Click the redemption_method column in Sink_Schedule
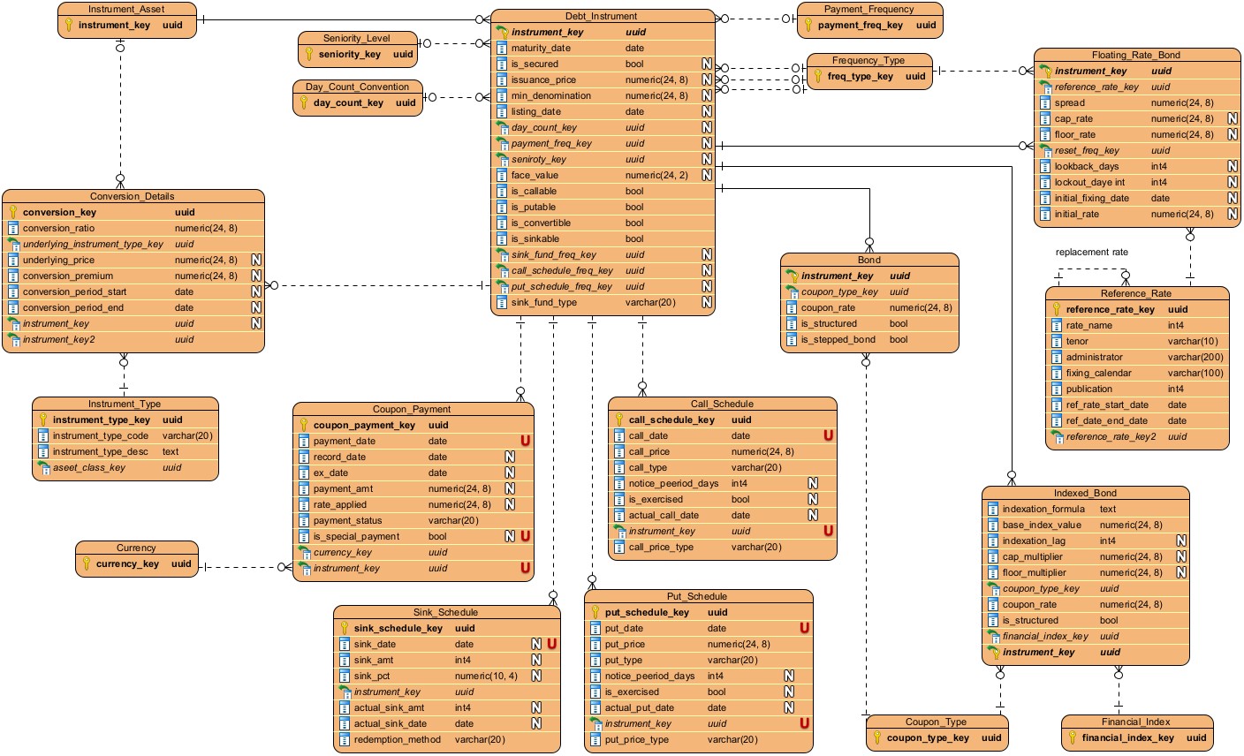 397,739
